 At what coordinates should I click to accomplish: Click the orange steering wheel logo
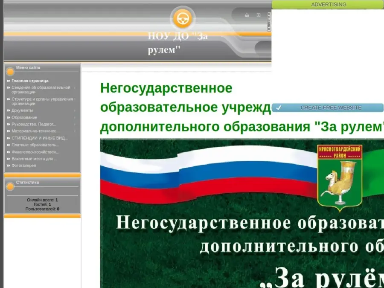[183, 19]
